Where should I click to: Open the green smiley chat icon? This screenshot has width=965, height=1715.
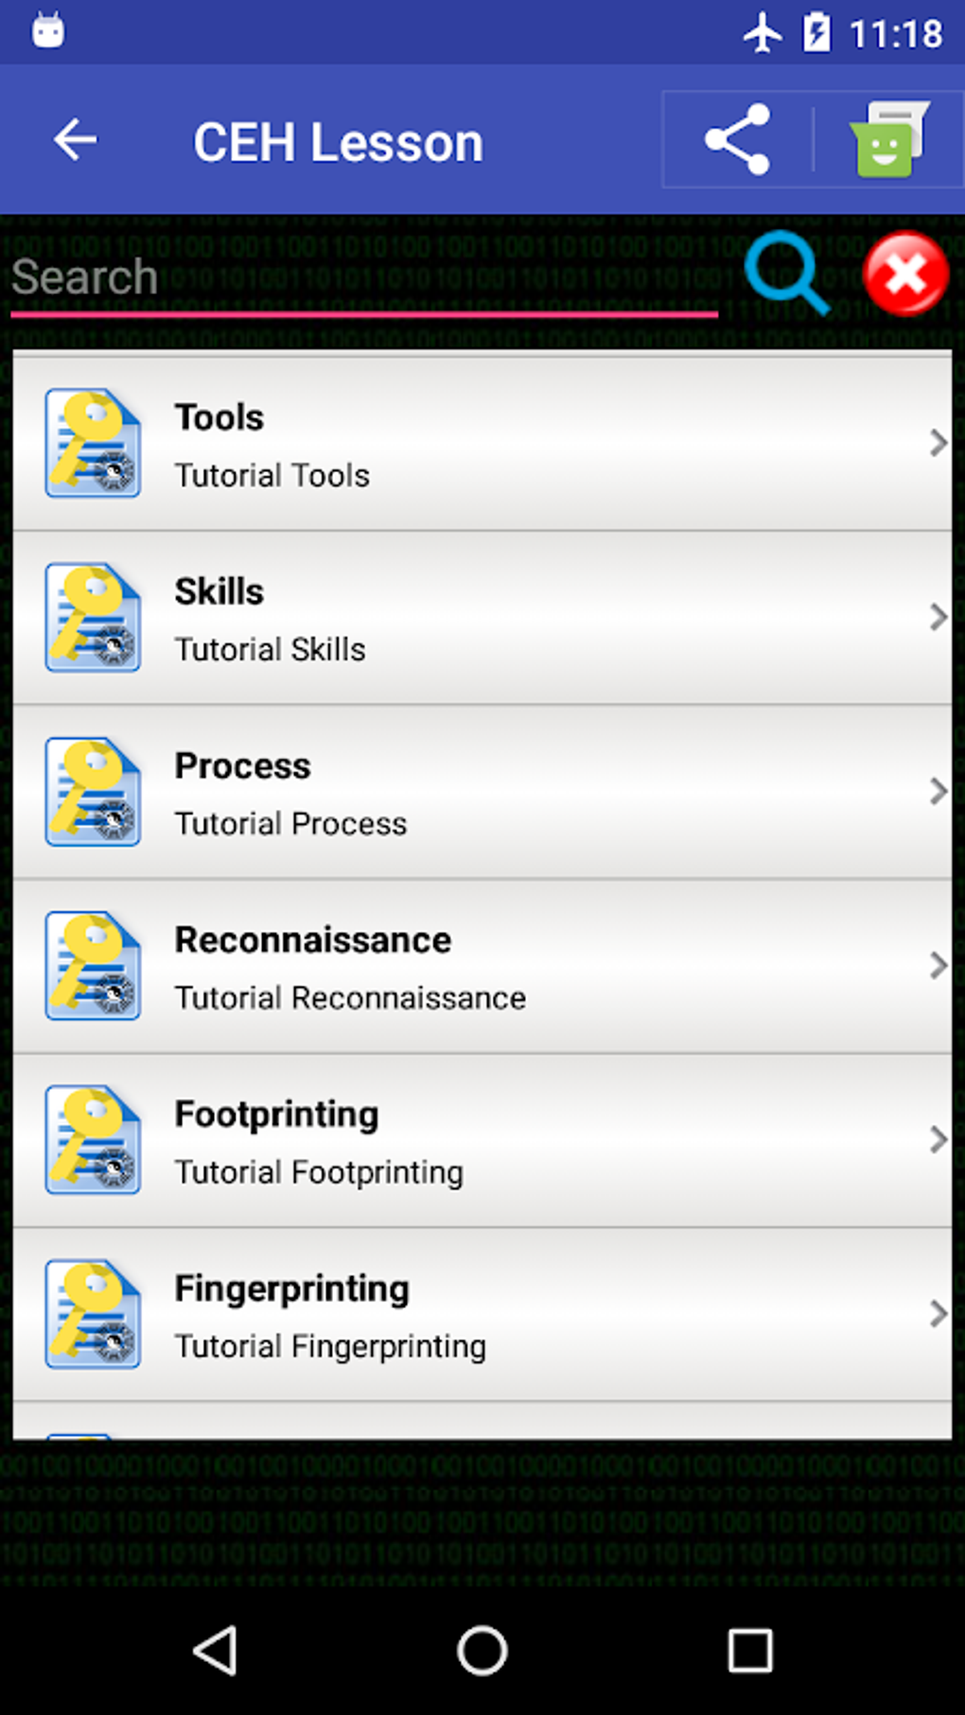point(889,140)
